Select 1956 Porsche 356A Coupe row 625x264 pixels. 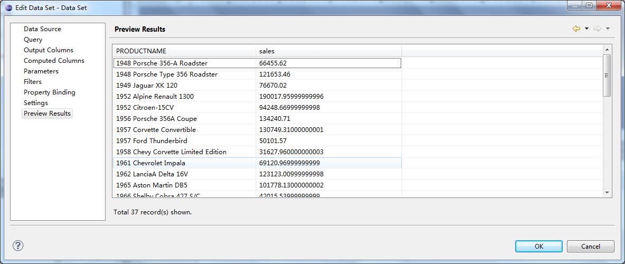coord(257,119)
